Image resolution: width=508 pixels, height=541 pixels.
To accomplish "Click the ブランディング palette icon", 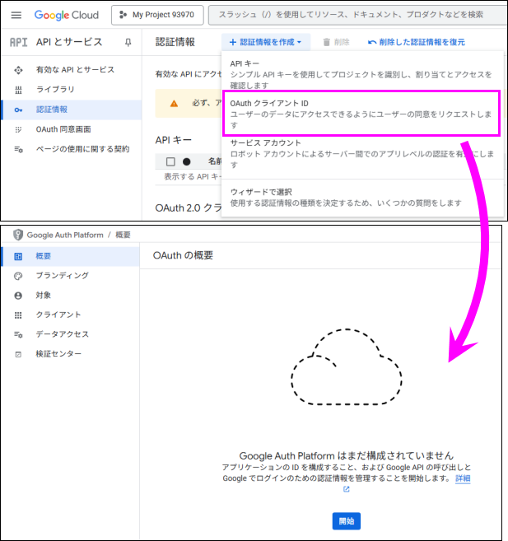I will point(18,276).
